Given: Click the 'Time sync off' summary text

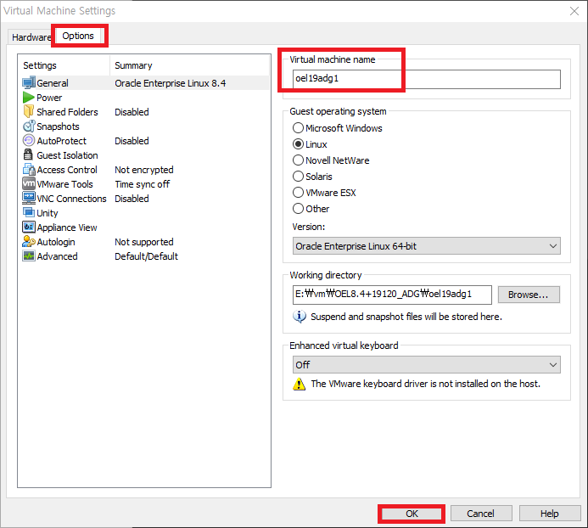Looking at the screenshot, I should click(143, 184).
